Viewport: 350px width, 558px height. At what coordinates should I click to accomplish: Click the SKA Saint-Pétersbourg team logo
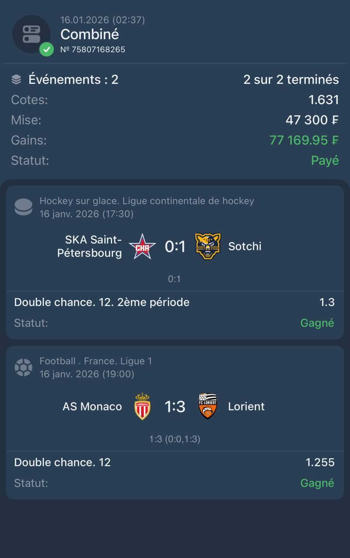point(142,246)
